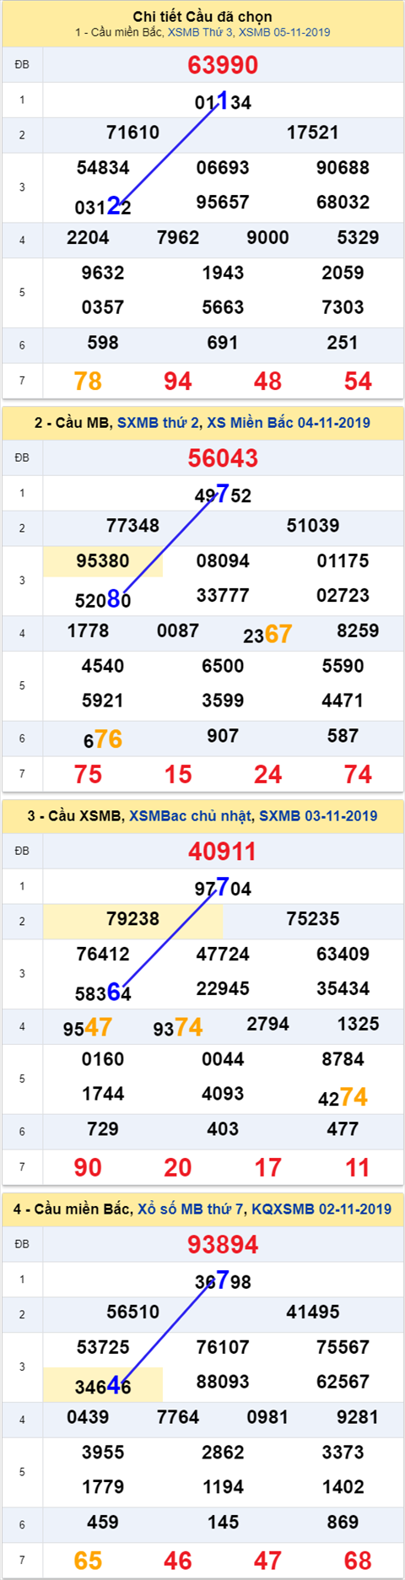Click the first prize number 97704
Image resolution: width=405 pixels, height=1580 pixels.
223,889
